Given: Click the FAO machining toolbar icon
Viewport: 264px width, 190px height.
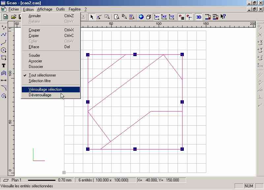Looking at the screenshot, I should pyautogui.click(x=208, y=17).
